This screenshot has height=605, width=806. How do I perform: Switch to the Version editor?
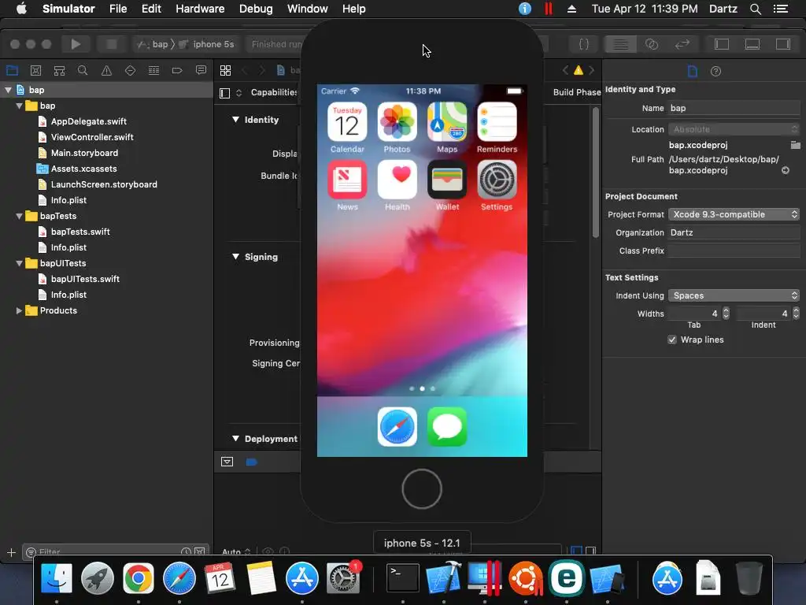682,44
